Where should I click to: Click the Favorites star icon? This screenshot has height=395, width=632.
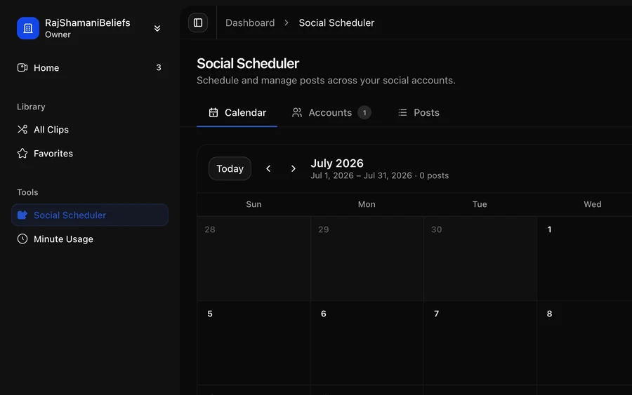[22, 153]
